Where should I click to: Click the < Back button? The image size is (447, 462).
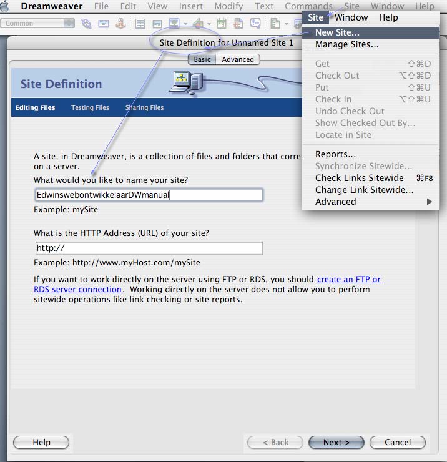coord(275,442)
